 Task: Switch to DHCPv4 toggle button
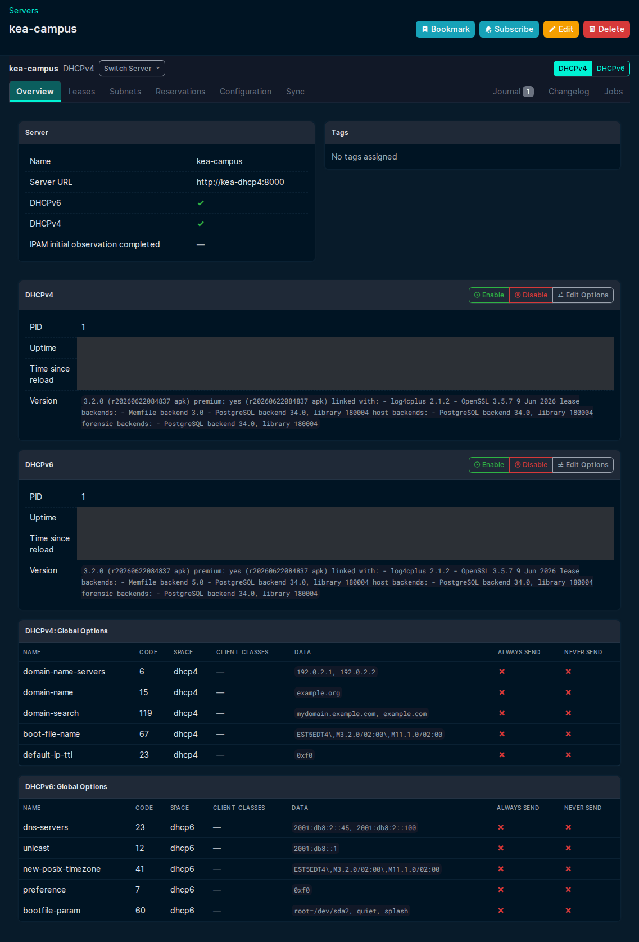coord(572,69)
